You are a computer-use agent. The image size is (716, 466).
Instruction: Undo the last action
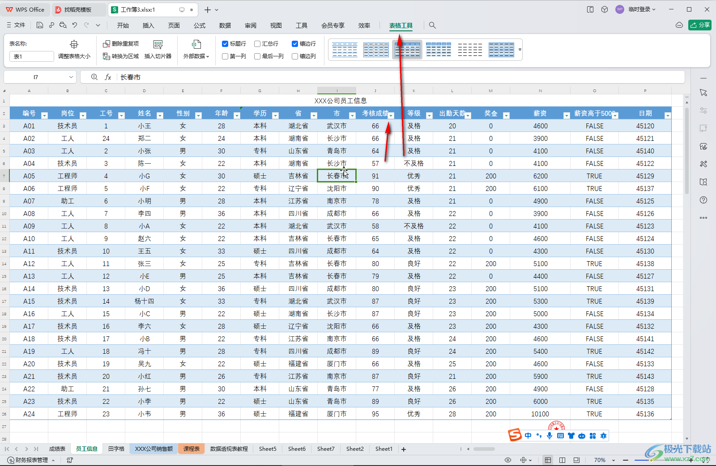(75, 25)
